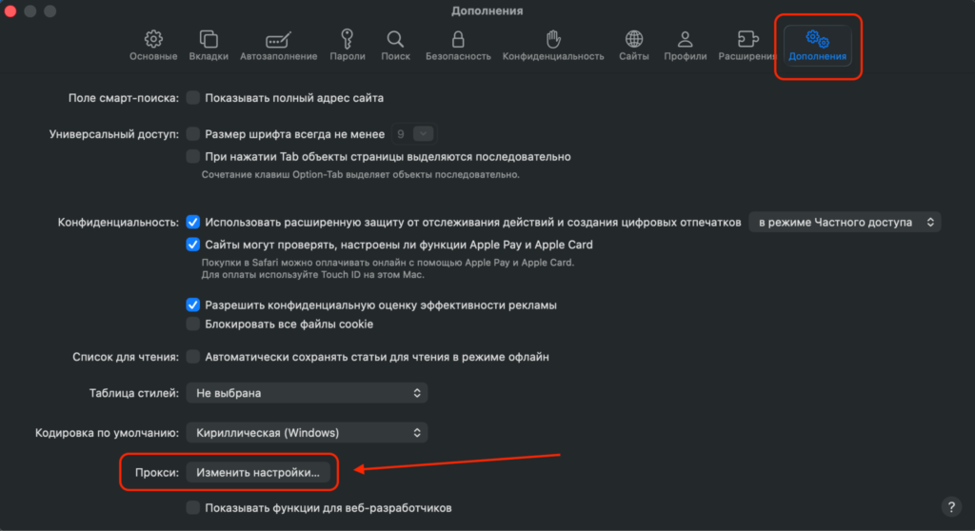The image size is (975, 531).
Task: Uncheck the Apple Pay сайты могут проверять checkbox
Action: [x=193, y=245]
